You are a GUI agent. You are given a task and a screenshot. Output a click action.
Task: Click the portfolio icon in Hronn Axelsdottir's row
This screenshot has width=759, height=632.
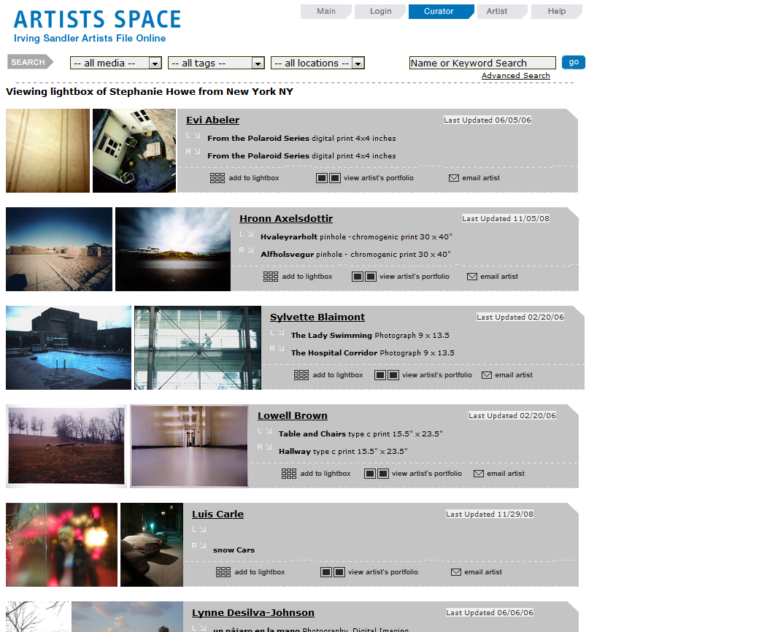(x=364, y=277)
